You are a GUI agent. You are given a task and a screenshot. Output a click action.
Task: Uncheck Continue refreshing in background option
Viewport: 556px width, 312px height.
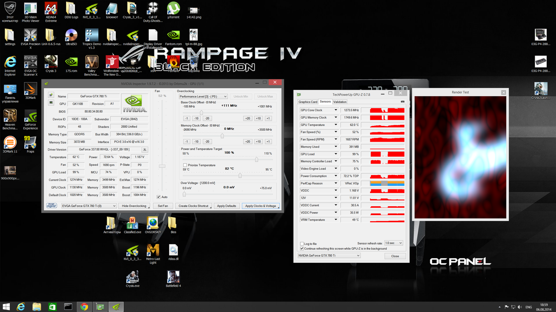(302, 249)
